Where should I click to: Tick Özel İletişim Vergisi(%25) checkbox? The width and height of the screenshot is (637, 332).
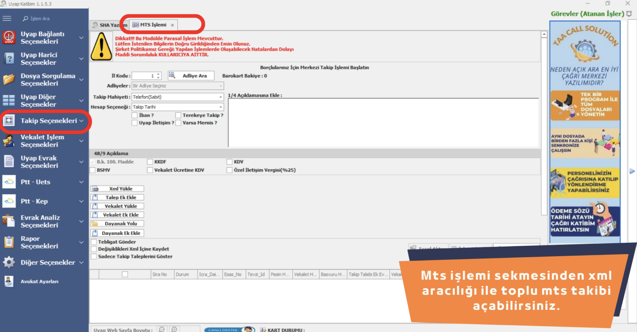(229, 170)
